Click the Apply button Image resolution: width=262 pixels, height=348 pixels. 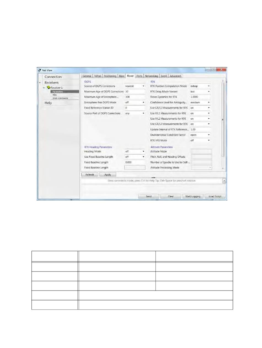pos(108,175)
